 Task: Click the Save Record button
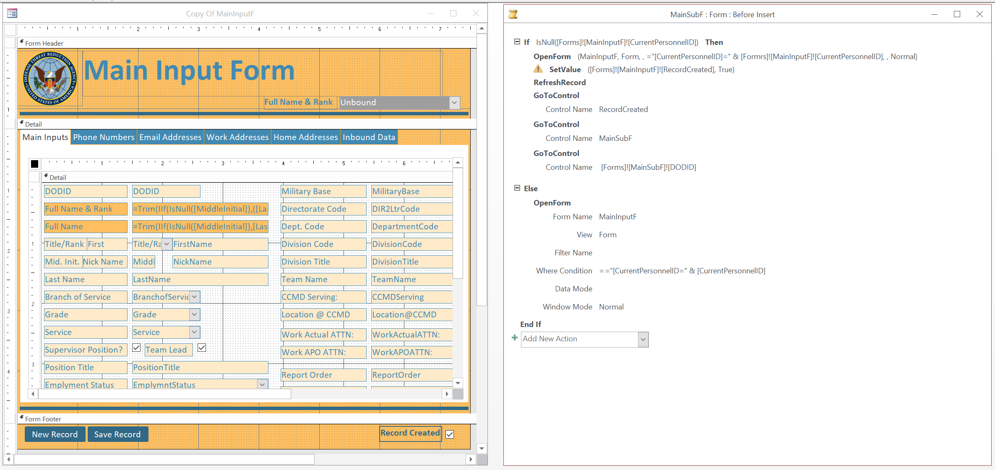(x=118, y=434)
